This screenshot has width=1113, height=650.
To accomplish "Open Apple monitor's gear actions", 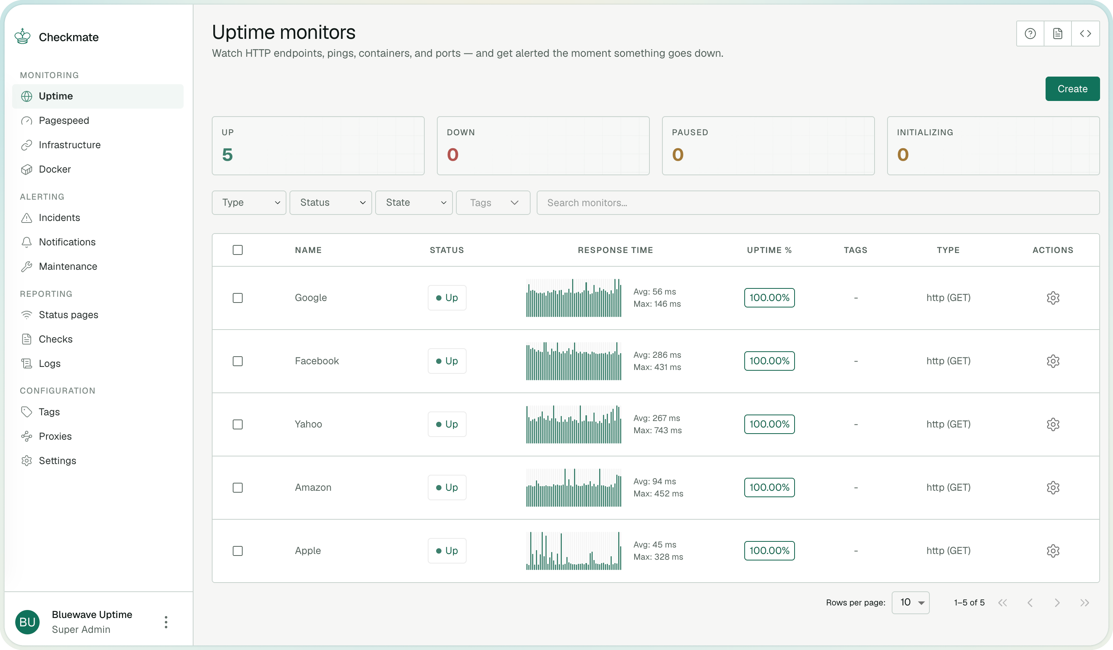I will click(x=1053, y=551).
